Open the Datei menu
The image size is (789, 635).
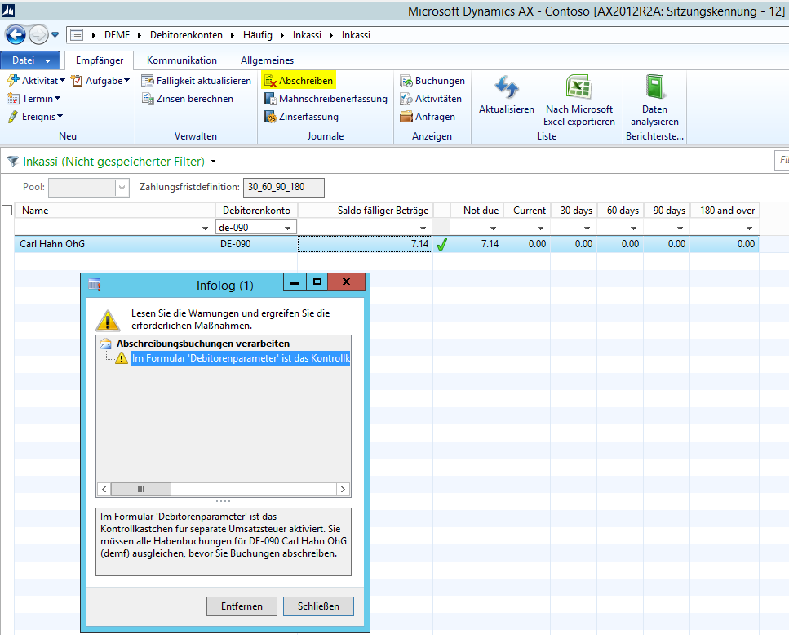pyautogui.click(x=29, y=60)
